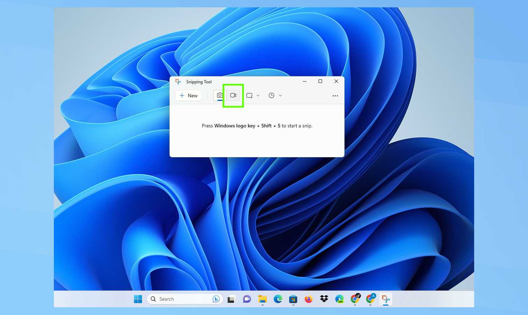Maximize the Snipping Tool window
Viewport: 528px width, 315px height.
click(x=320, y=81)
